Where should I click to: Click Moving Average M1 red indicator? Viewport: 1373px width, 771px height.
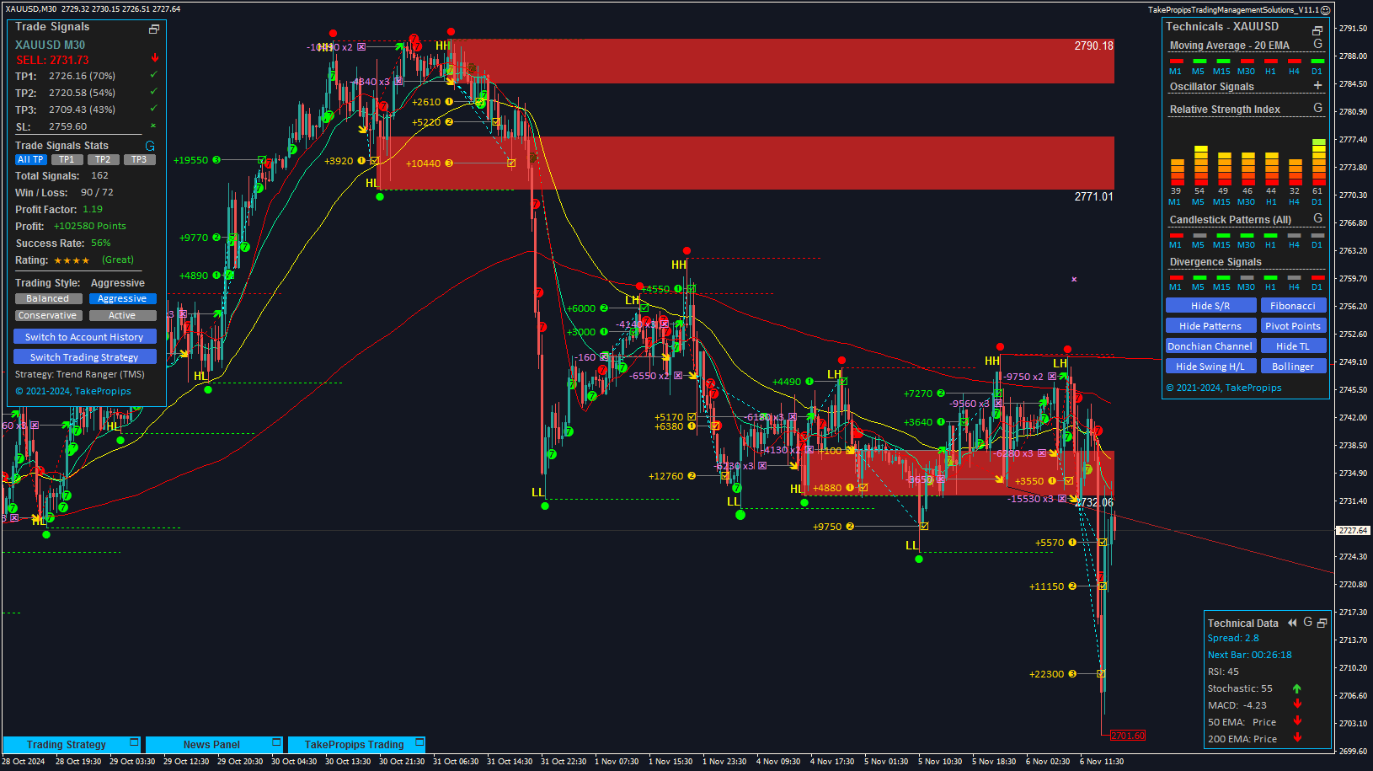[1176, 61]
